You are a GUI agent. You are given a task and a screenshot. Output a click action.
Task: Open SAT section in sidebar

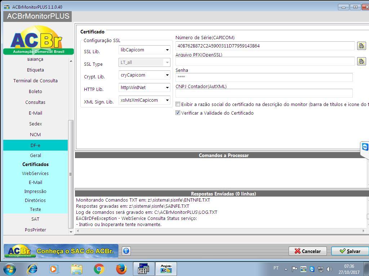click(35, 219)
